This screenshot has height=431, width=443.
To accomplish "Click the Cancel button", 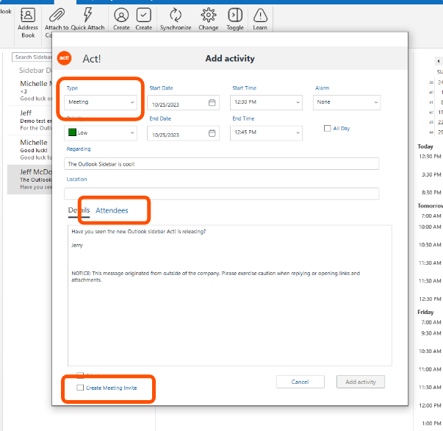I will point(300,382).
